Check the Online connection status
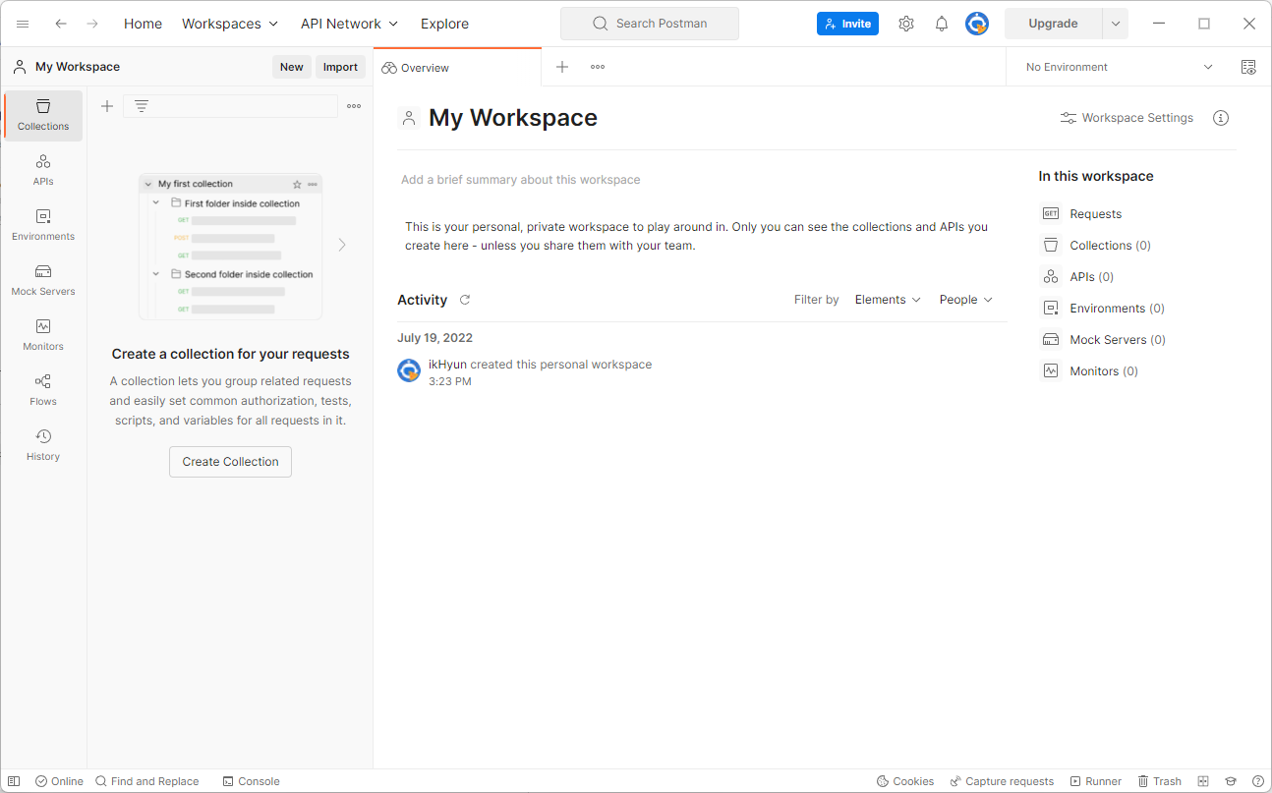The height and width of the screenshot is (793, 1272). (x=59, y=781)
